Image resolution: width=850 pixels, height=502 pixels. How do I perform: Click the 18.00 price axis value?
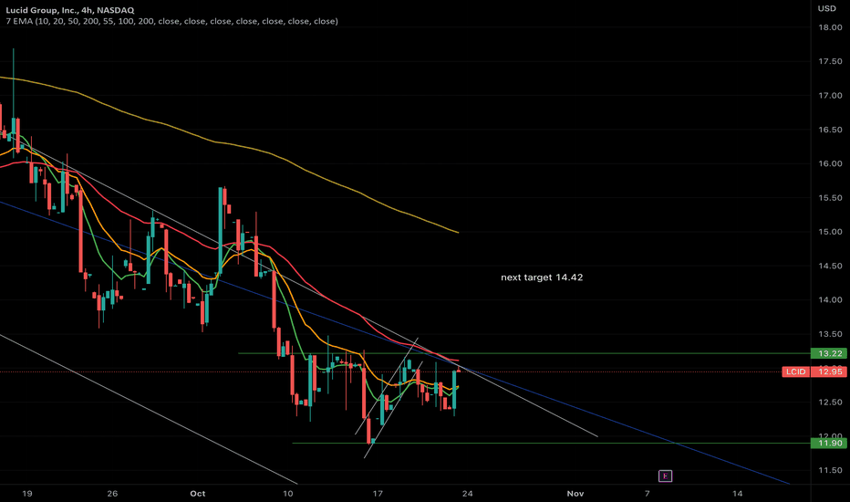tap(830, 27)
